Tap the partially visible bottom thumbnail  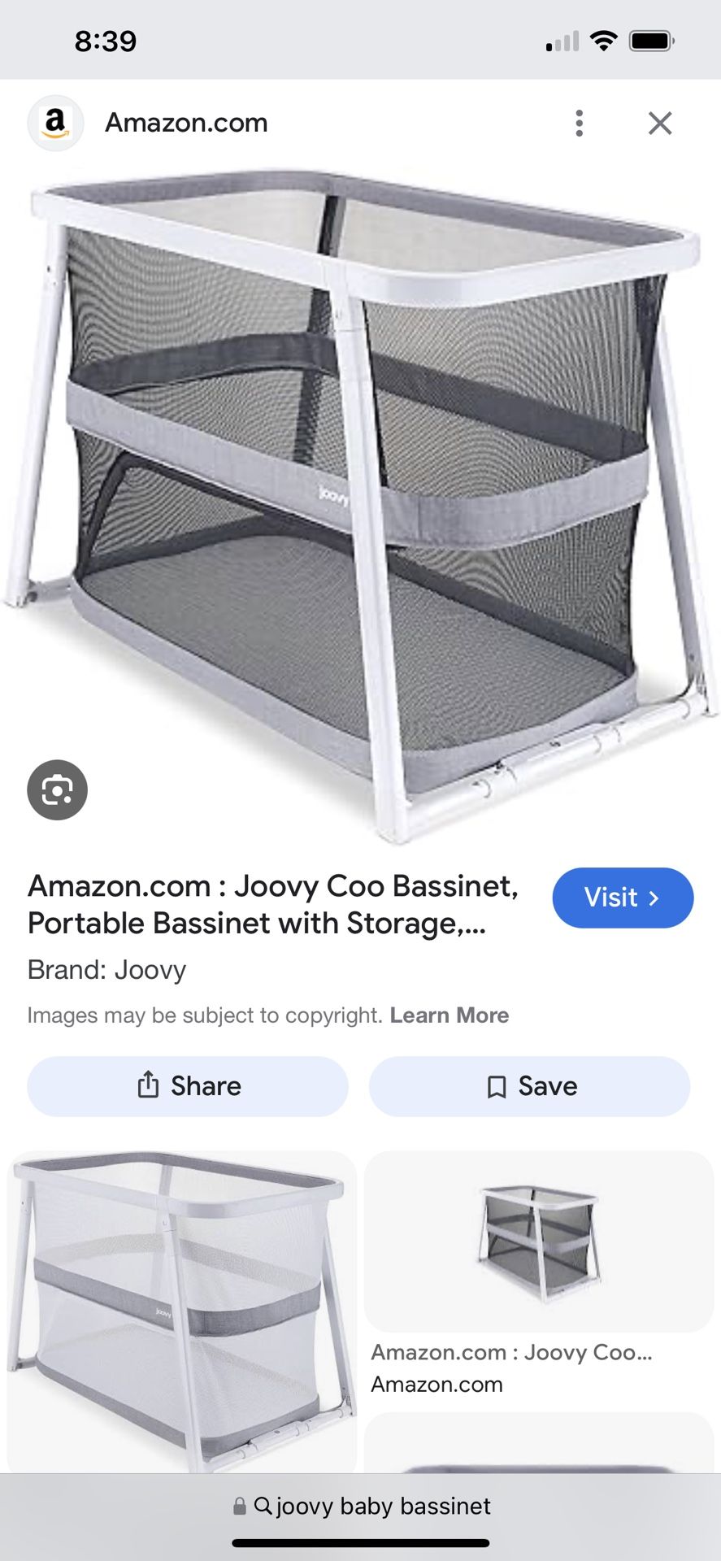[539, 1443]
